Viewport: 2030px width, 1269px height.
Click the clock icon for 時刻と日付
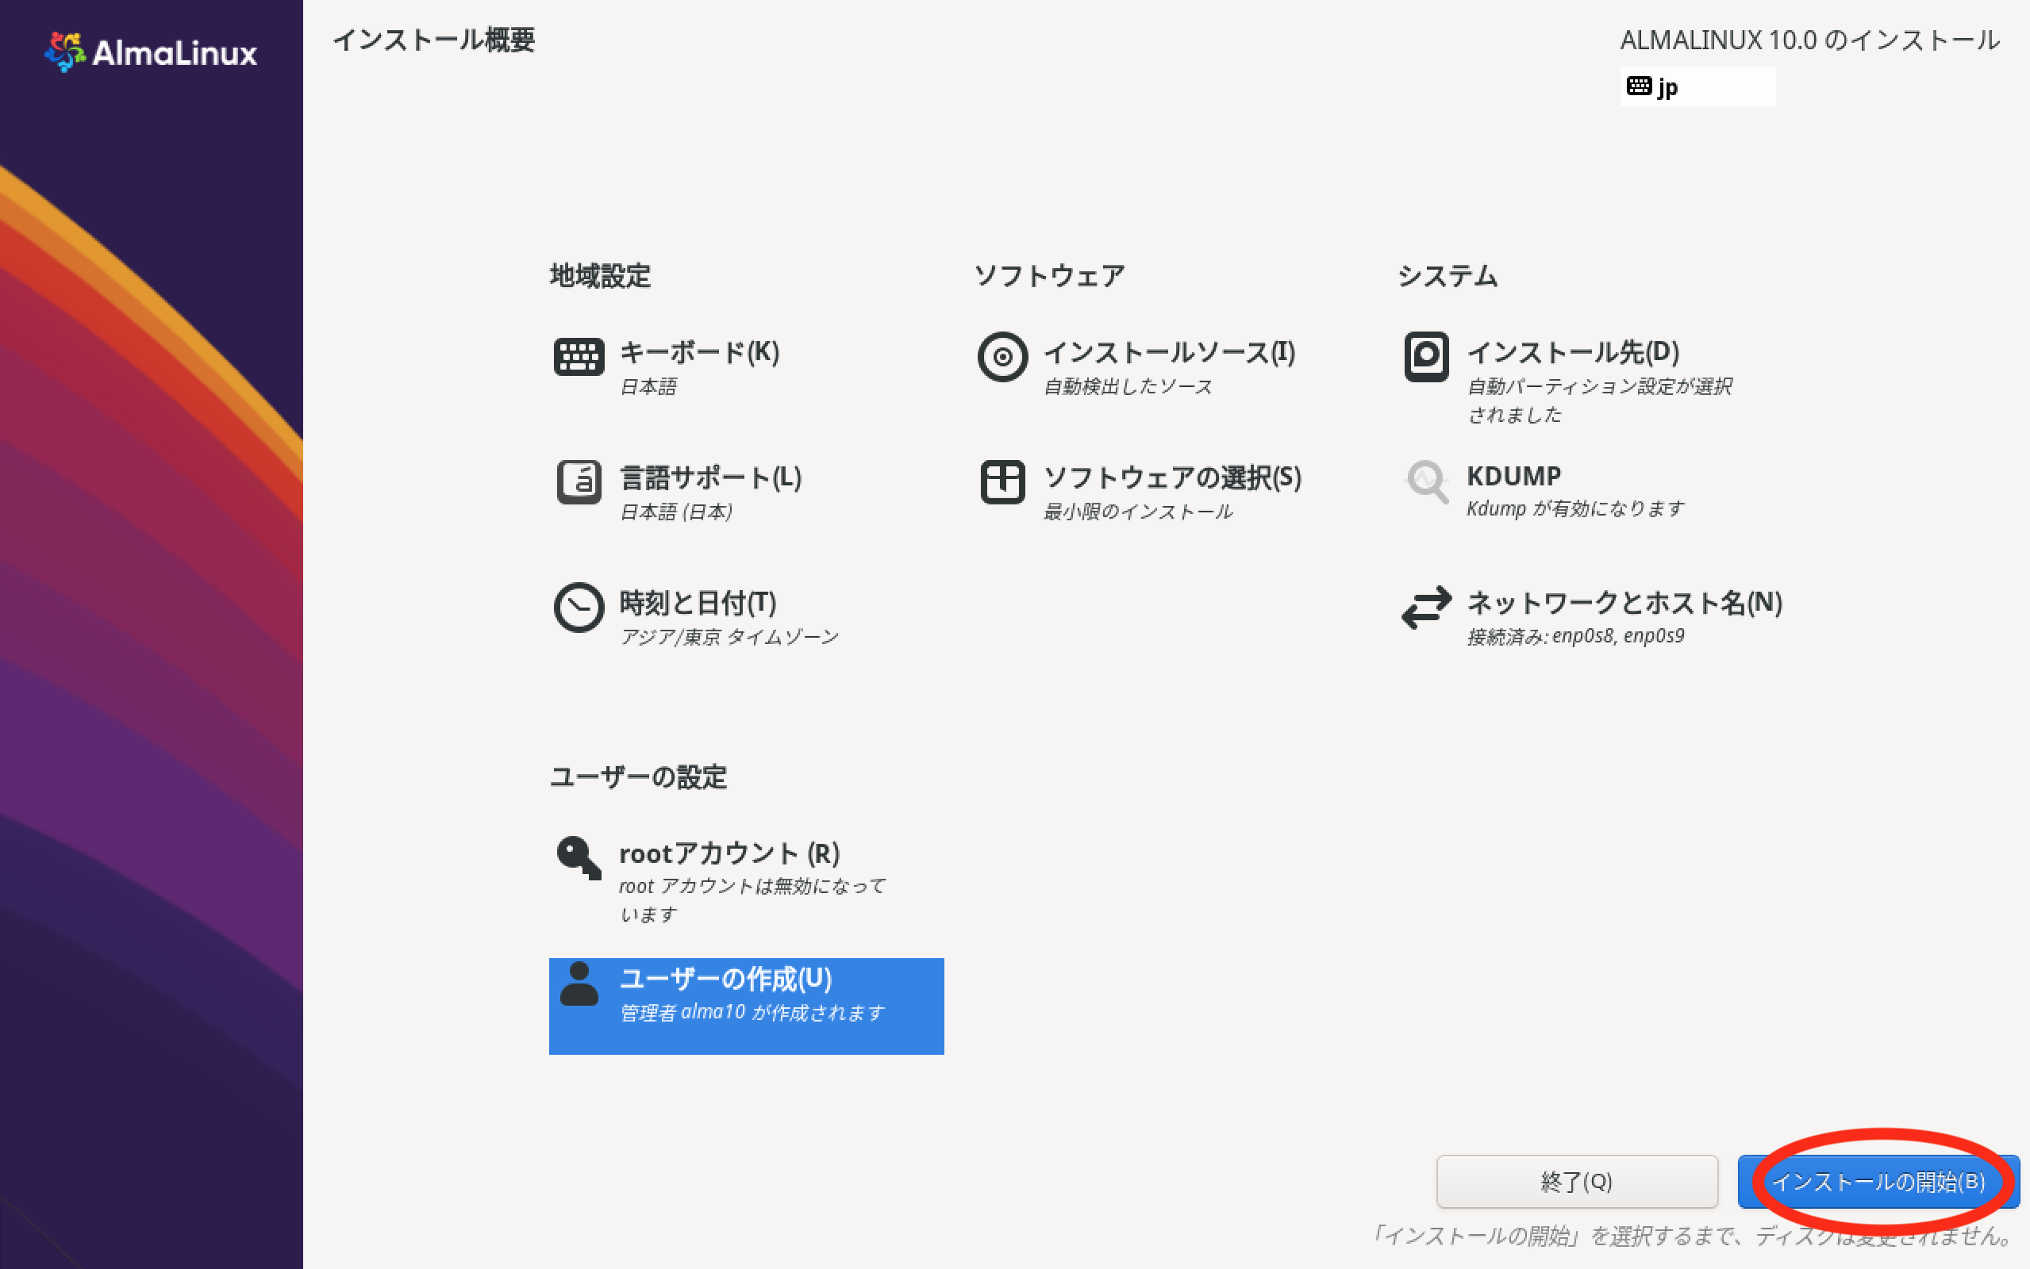[579, 607]
